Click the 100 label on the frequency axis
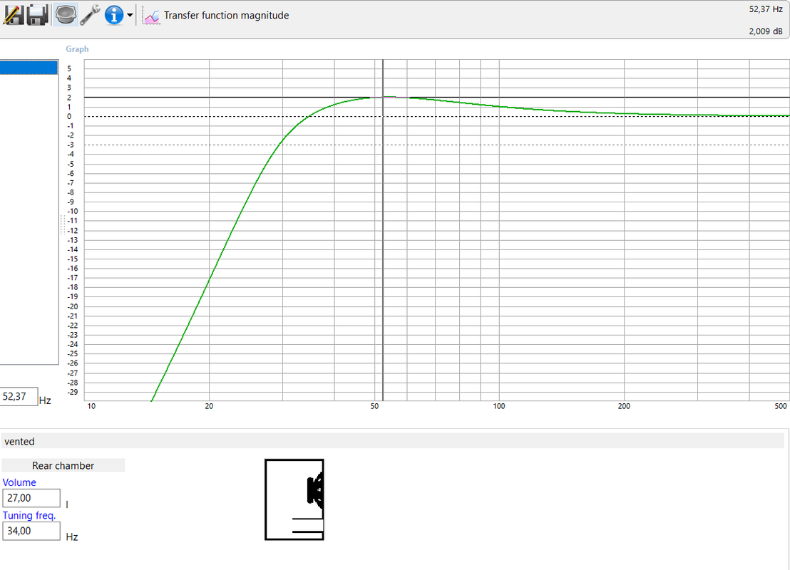The image size is (790, 570). 499,406
